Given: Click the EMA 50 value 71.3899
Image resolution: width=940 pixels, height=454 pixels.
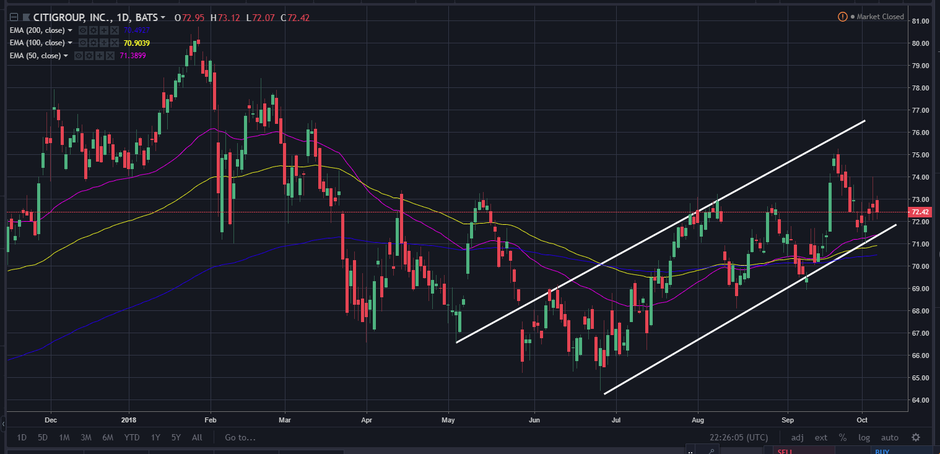Looking at the screenshot, I should (133, 56).
